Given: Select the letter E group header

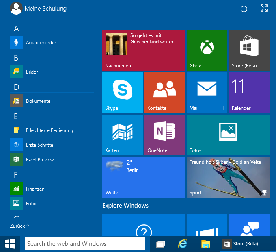Looking at the screenshot, I should click(x=16, y=116).
